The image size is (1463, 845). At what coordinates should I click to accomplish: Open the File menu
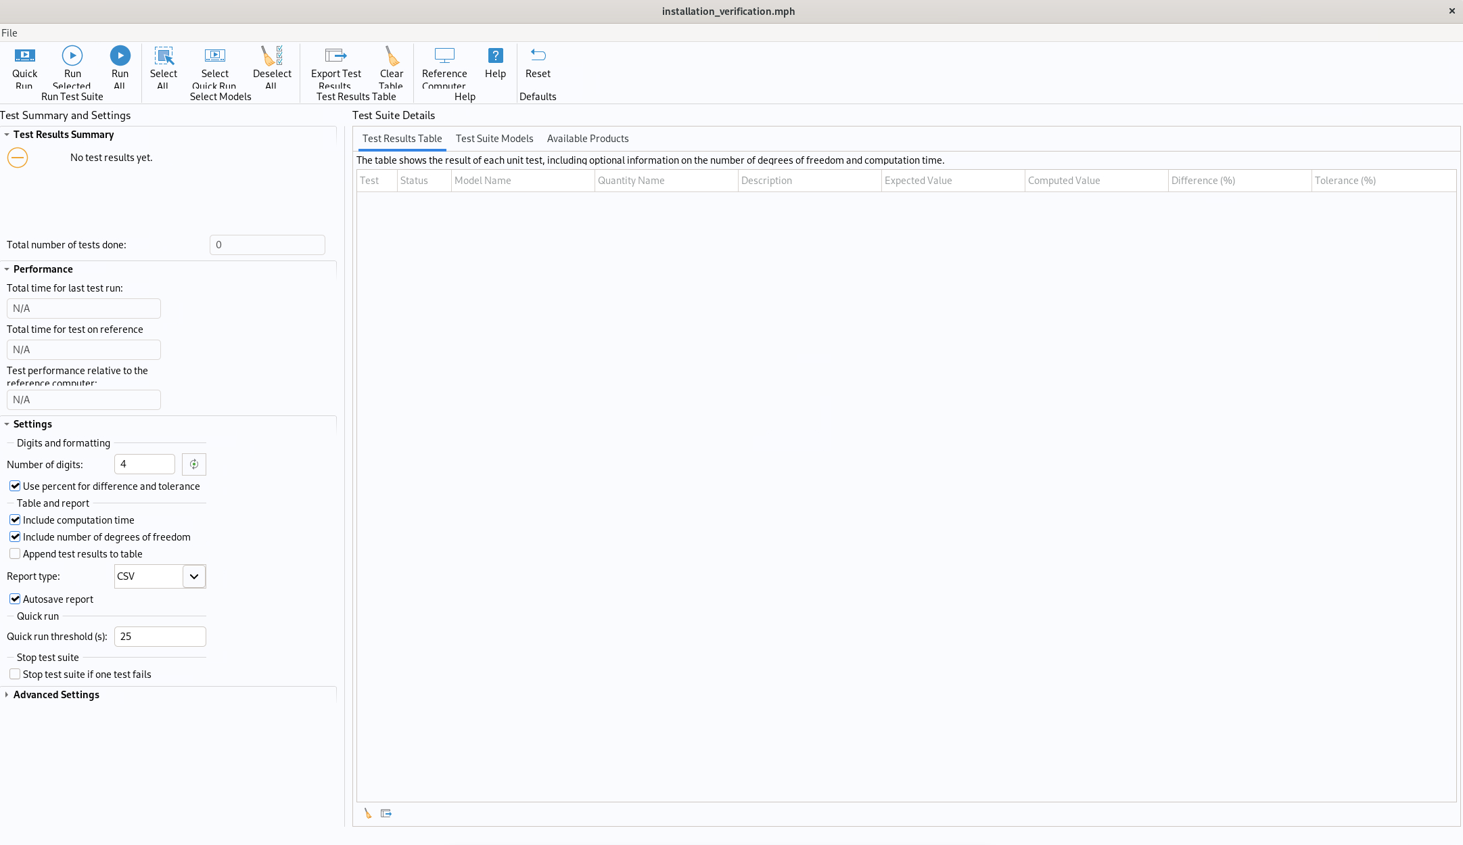coord(9,32)
